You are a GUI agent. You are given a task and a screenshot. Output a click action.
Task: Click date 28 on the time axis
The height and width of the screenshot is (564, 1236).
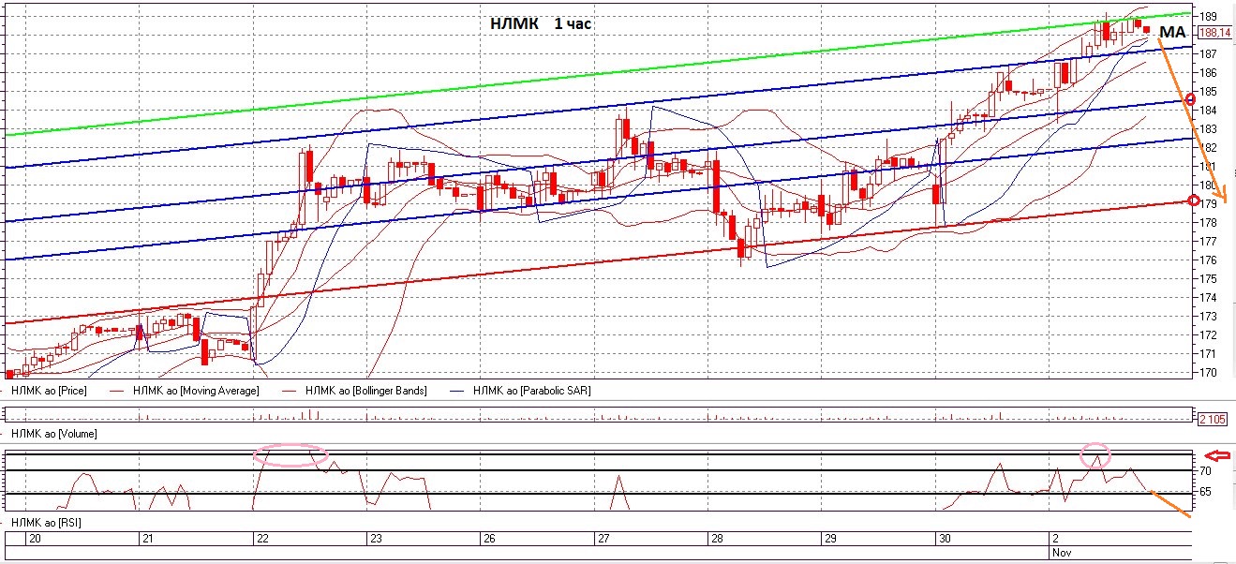[x=717, y=539]
